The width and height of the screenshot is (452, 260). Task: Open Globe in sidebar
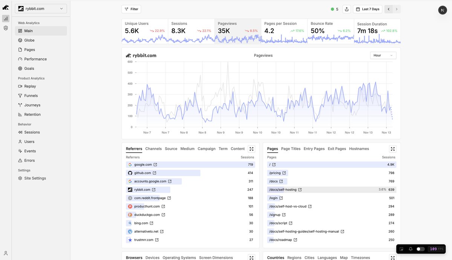41,40
